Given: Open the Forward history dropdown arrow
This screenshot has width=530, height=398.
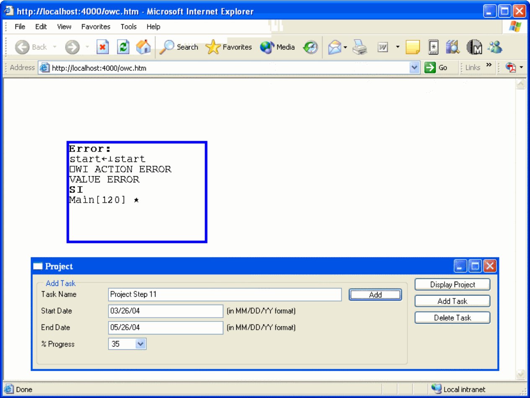Looking at the screenshot, I should tap(87, 47).
